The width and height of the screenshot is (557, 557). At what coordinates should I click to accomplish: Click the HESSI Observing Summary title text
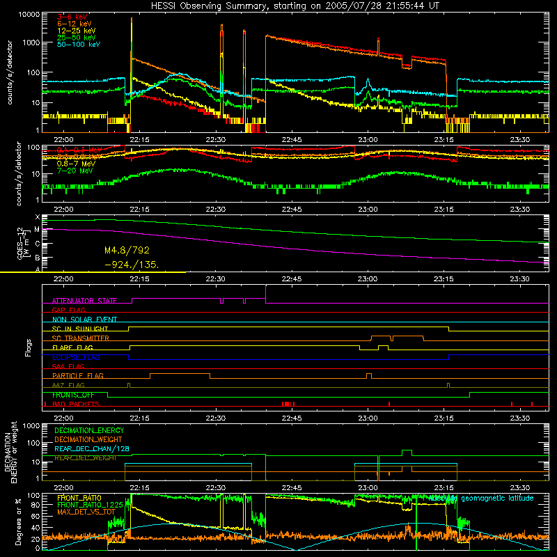tap(295, 6)
